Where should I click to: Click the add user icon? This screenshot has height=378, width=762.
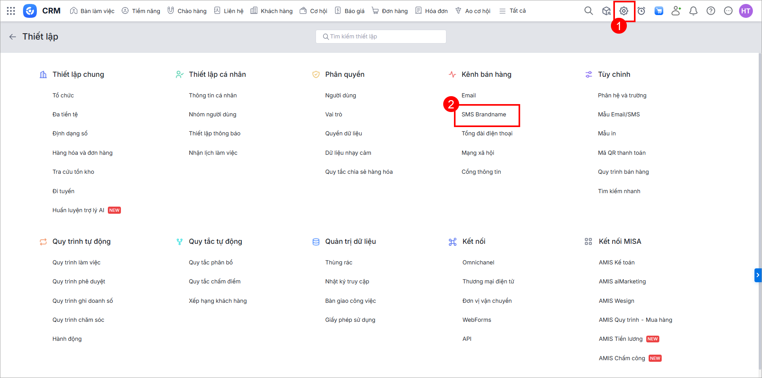676,11
